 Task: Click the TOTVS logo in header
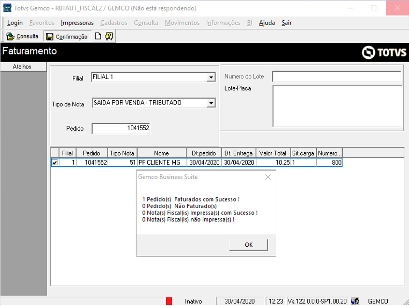(x=384, y=53)
